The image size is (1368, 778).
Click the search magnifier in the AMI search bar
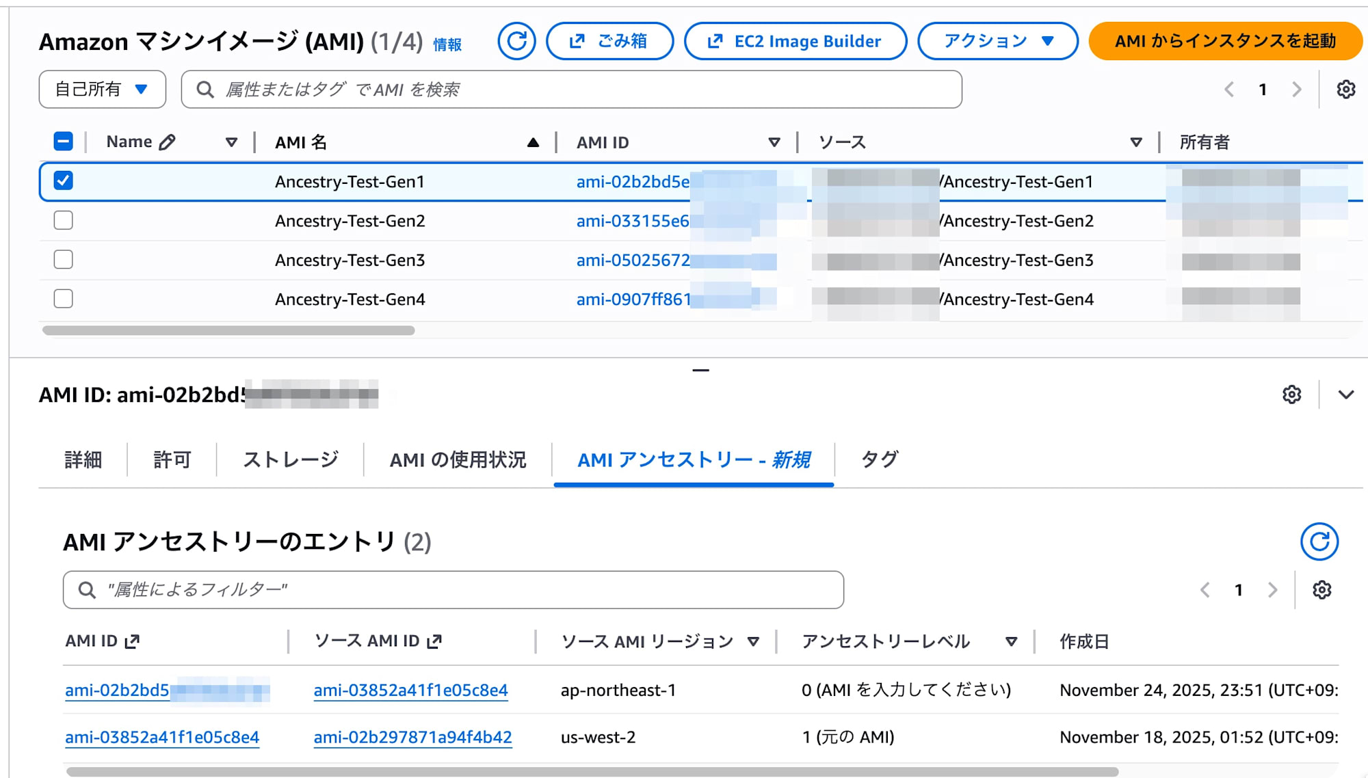click(x=205, y=89)
